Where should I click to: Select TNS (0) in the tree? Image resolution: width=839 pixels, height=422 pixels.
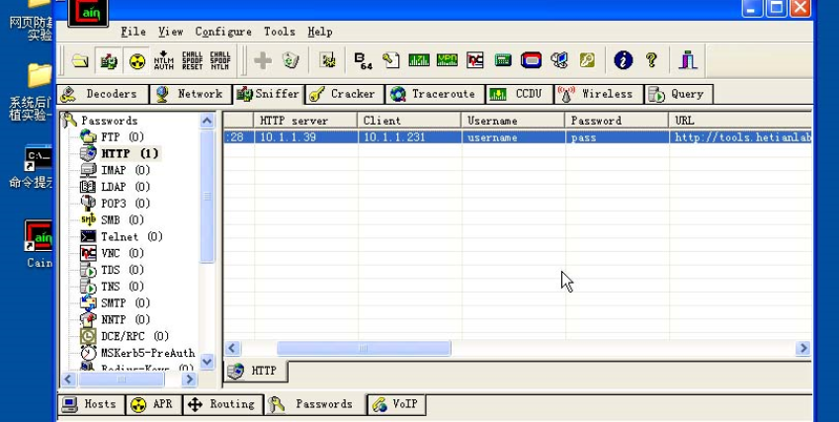pyautogui.click(x=122, y=287)
